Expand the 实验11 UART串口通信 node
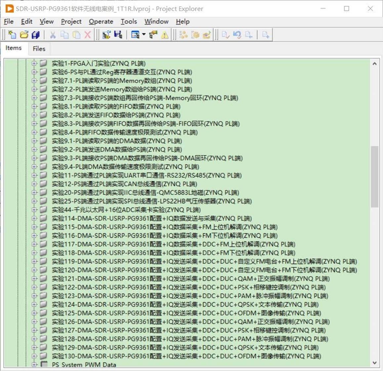The width and height of the screenshot is (383, 371). (x=34, y=175)
